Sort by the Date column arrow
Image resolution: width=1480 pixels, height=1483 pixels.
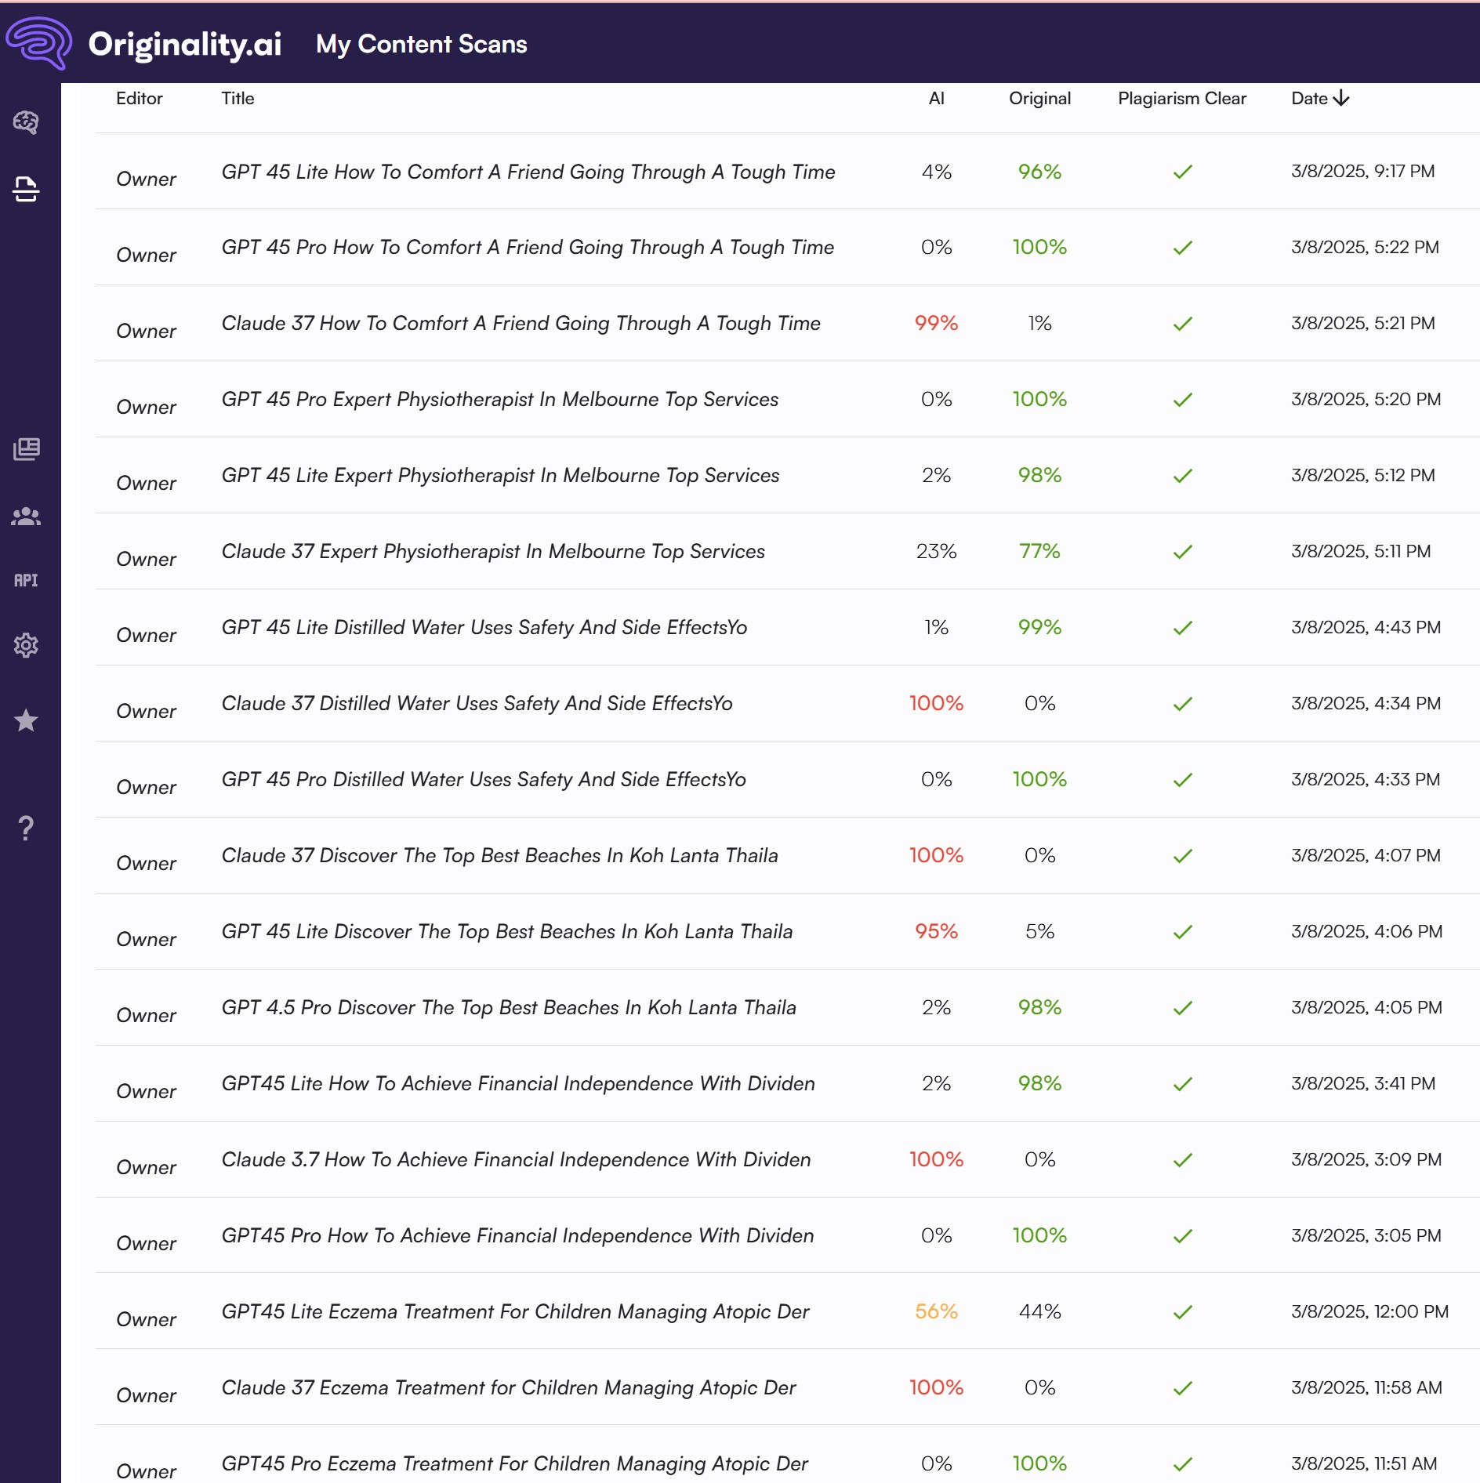[1340, 98]
